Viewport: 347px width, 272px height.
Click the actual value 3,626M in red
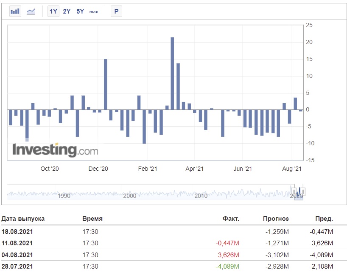(229, 255)
